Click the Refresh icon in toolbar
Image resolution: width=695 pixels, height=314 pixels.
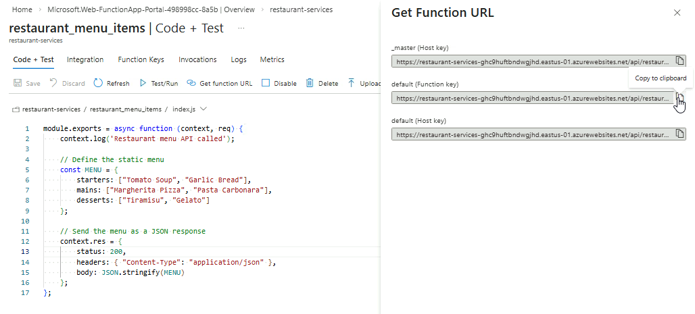98,84
